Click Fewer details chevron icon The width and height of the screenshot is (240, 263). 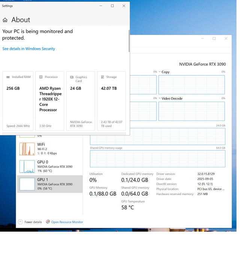(x=20, y=222)
